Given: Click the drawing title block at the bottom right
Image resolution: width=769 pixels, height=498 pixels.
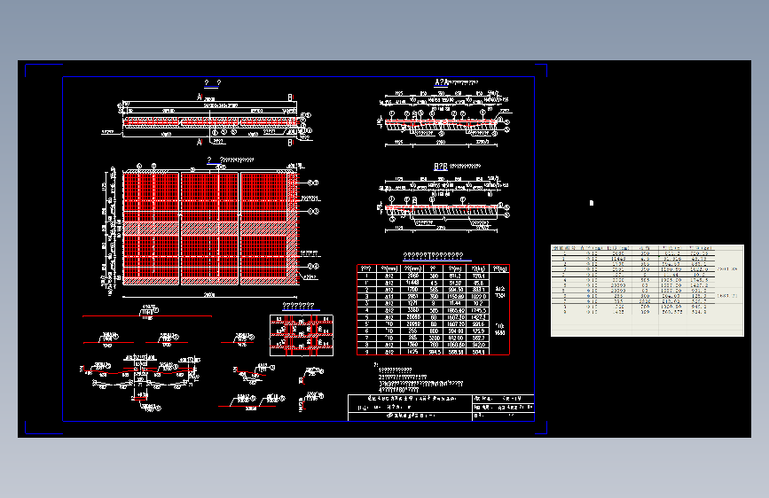Looking at the screenshot, I should click(441, 408).
